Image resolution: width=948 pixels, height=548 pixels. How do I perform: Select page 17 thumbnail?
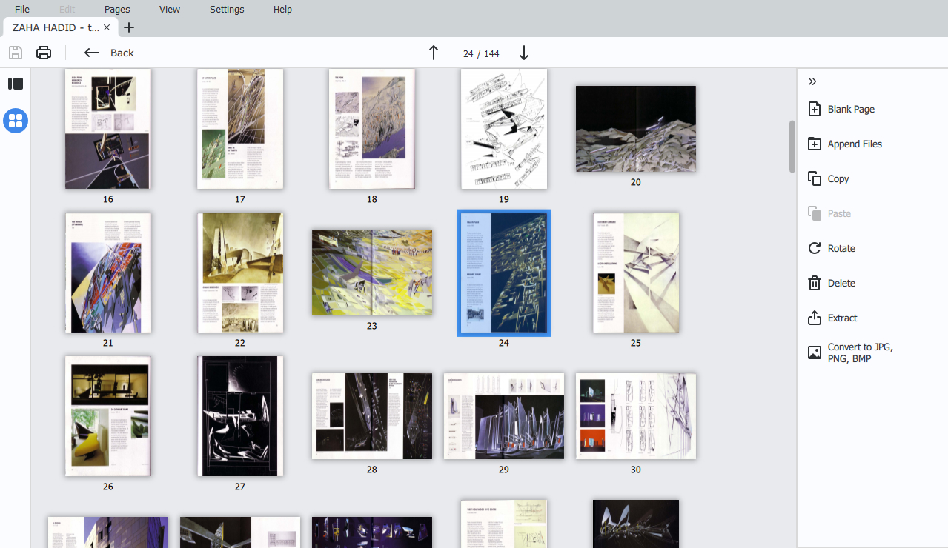pos(240,129)
